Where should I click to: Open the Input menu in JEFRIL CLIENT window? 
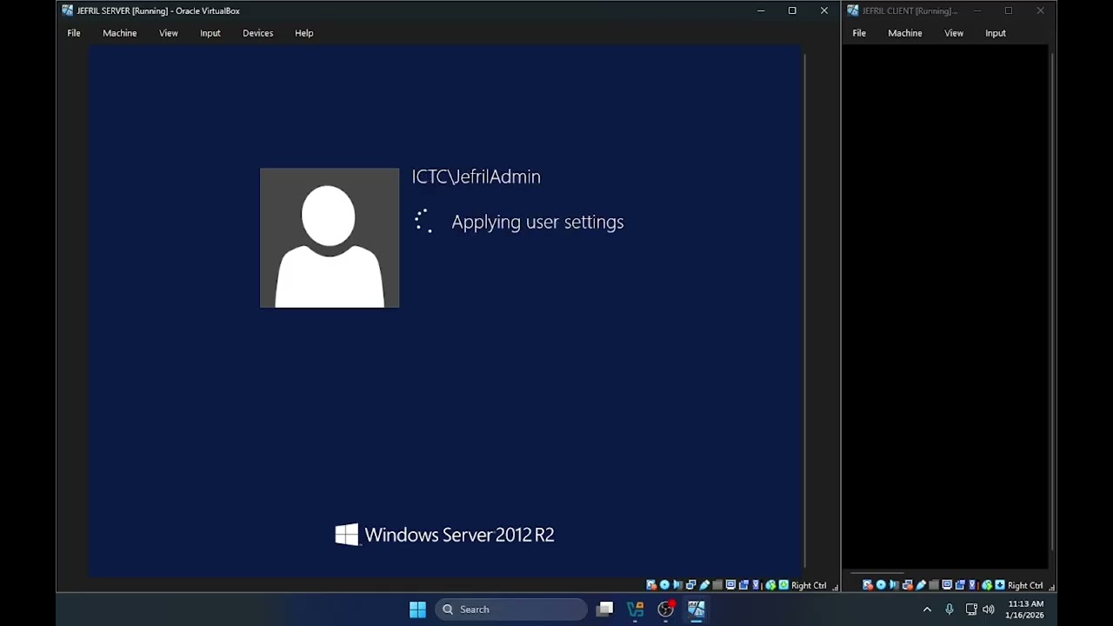point(996,33)
